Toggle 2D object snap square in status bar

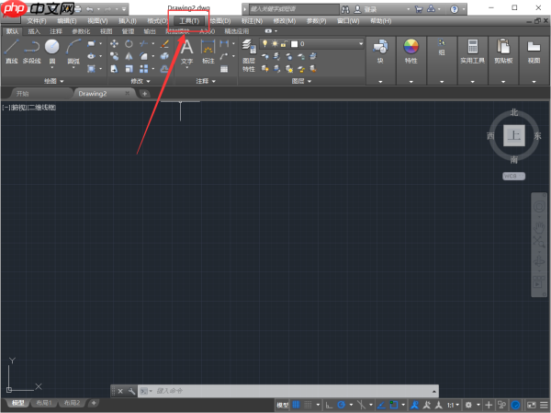(x=394, y=405)
